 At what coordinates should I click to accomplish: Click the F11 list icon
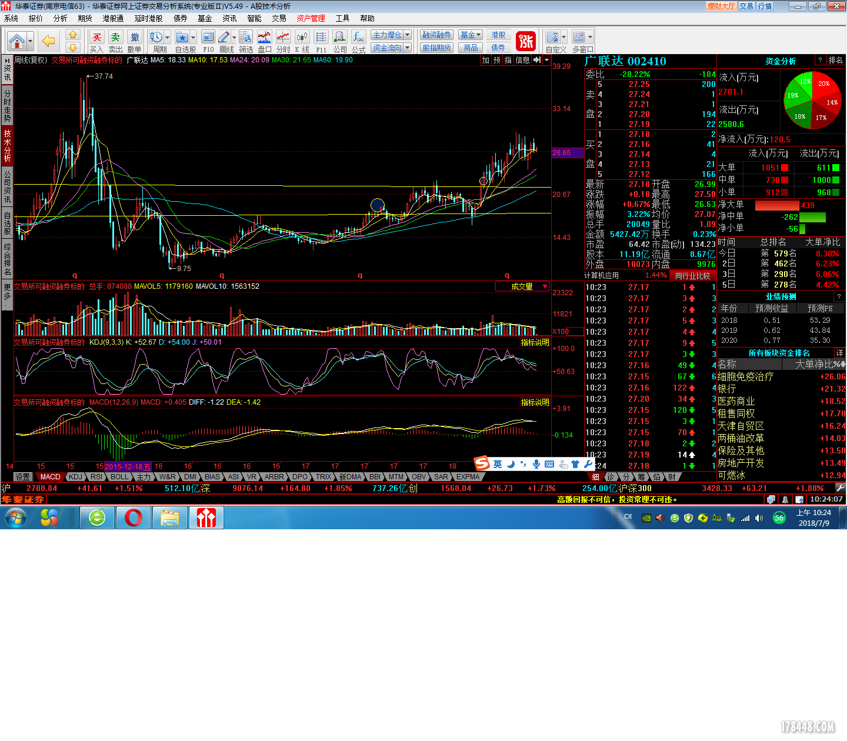coord(321,38)
